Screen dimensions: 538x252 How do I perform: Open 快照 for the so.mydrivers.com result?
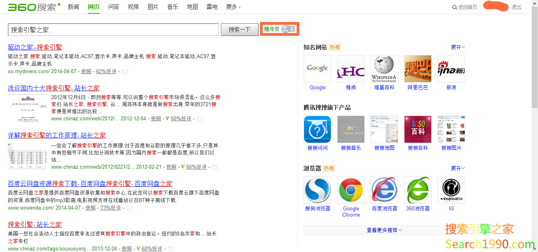(86, 72)
